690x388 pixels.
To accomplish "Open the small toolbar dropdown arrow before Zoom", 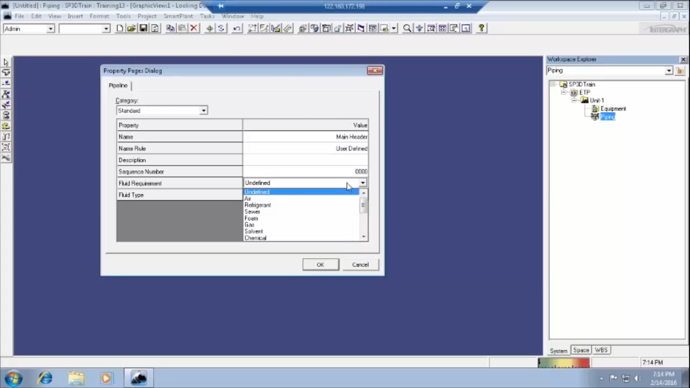I will click(394, 29).
